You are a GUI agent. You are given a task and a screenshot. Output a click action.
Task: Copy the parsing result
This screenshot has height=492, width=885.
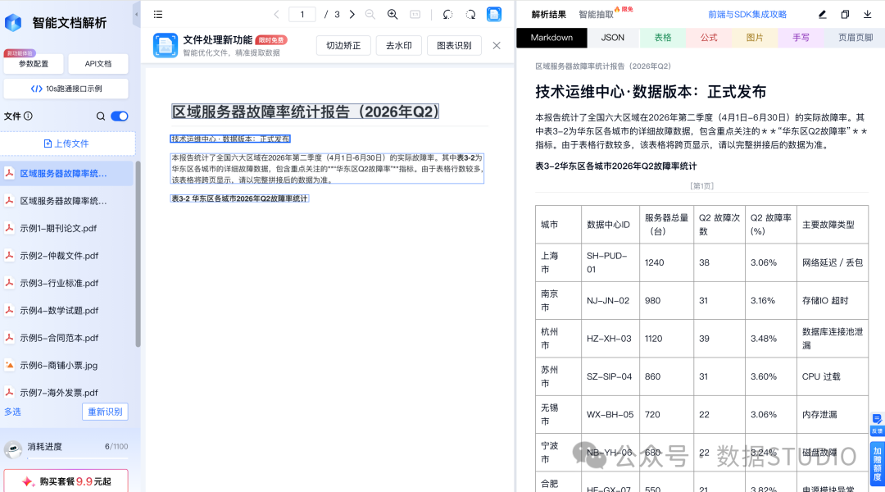[x=845, y=14]
